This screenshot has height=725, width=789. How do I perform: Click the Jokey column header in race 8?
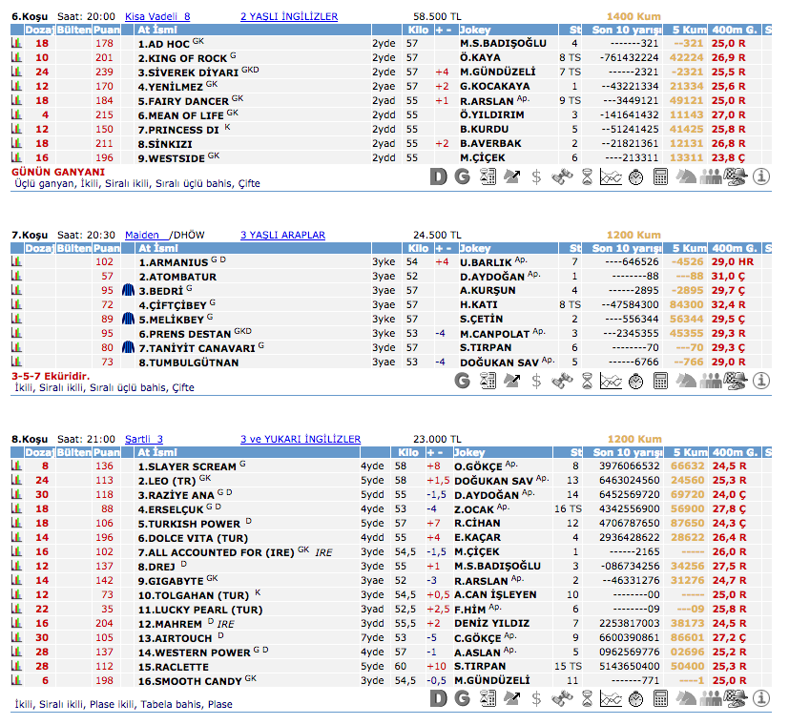coord(474,453)
